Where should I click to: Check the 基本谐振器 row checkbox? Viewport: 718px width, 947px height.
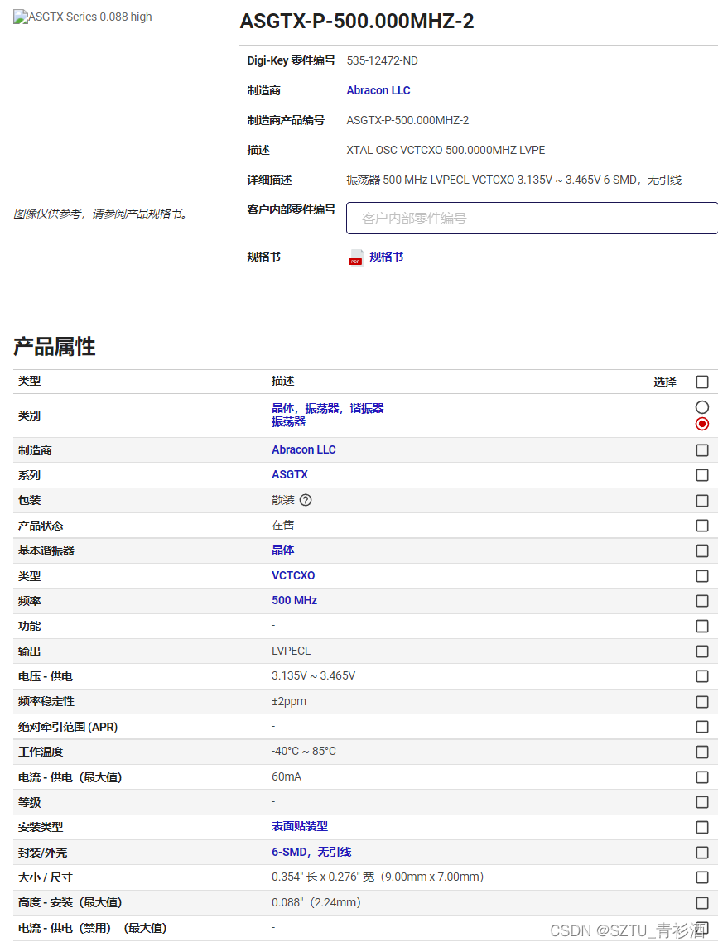tap(702, 550)
